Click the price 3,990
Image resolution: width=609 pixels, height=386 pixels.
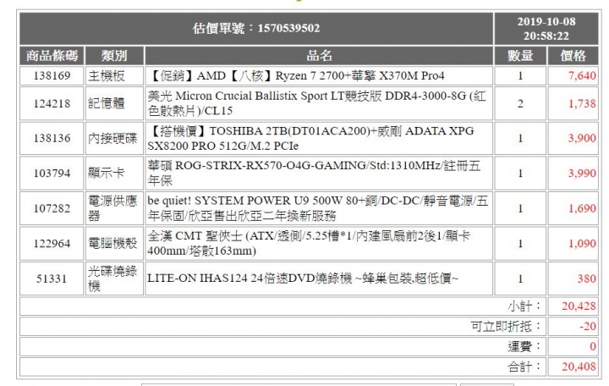(x=582, y=173)
